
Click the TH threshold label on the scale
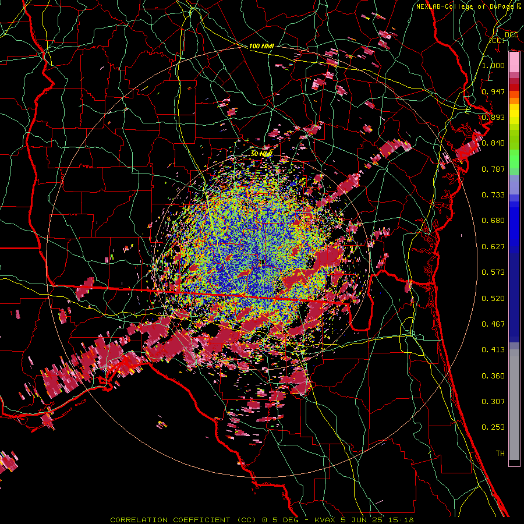500,453
